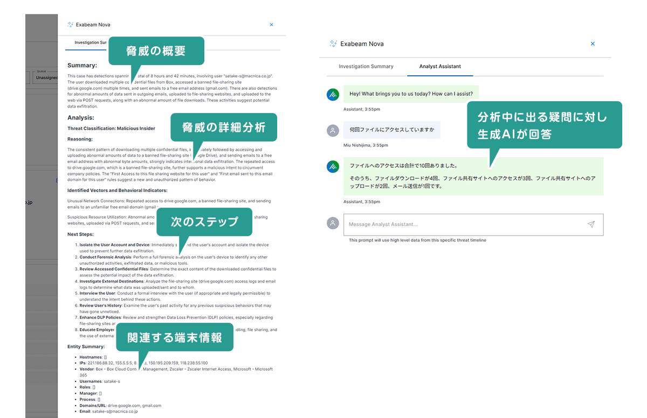Click the send message paper plane icon
The height and width of the screenshot is (418, 647).
[x=591, y=224]
